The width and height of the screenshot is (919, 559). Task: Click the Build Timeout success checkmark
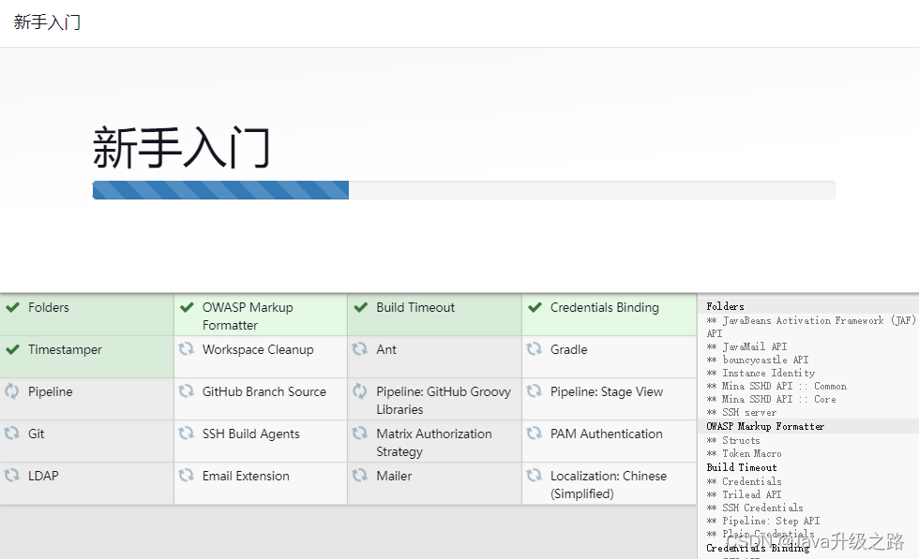point(361,307)
